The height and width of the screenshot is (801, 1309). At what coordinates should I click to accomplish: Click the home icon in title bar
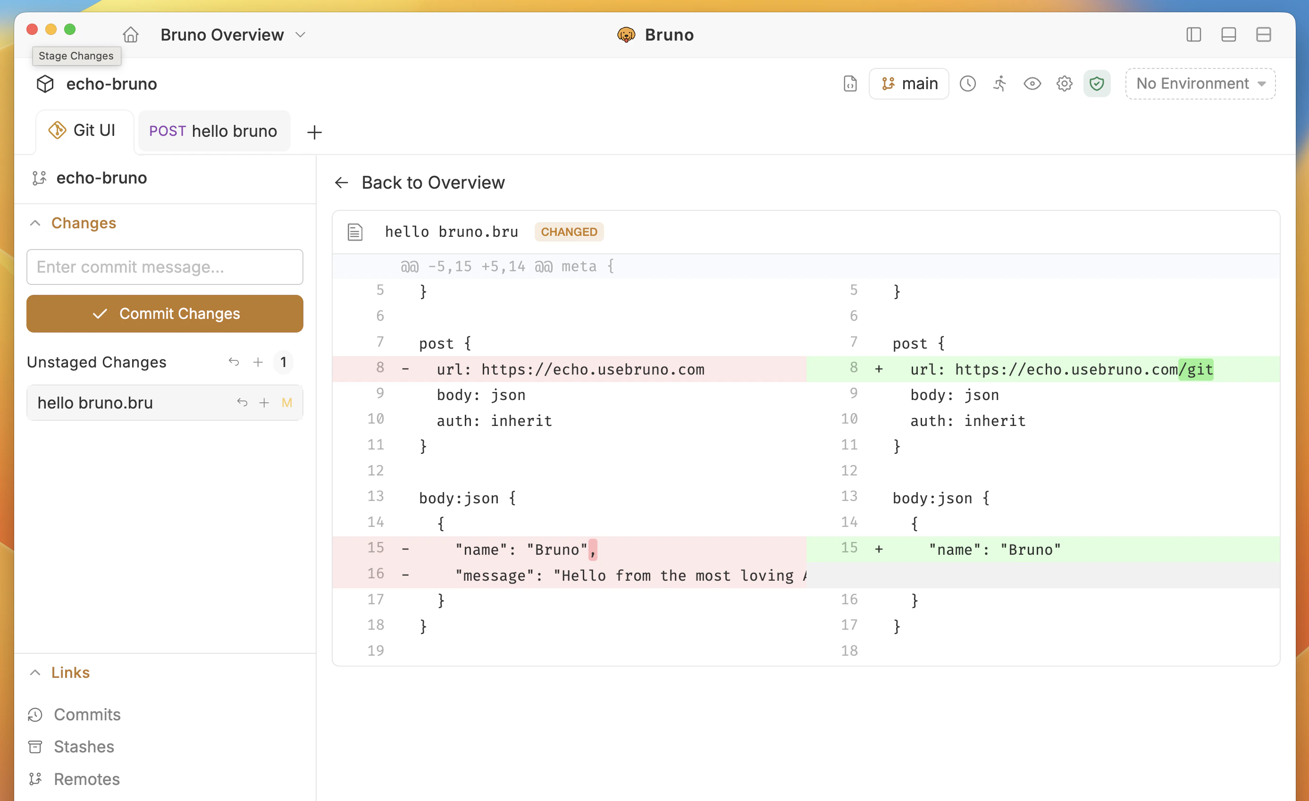point(130,35)
